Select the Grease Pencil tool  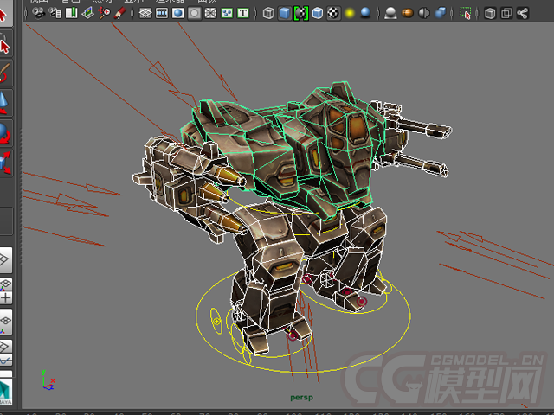tap(120, 14)
